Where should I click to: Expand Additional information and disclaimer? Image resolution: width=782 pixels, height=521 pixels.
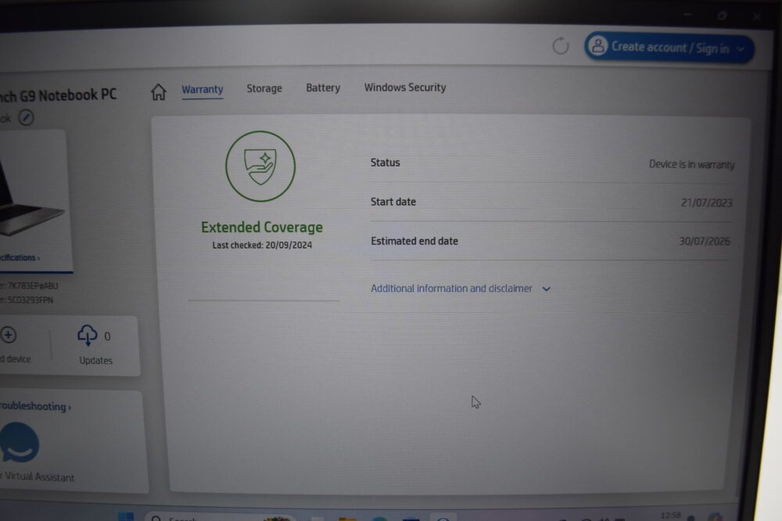(x=461, y=288)
